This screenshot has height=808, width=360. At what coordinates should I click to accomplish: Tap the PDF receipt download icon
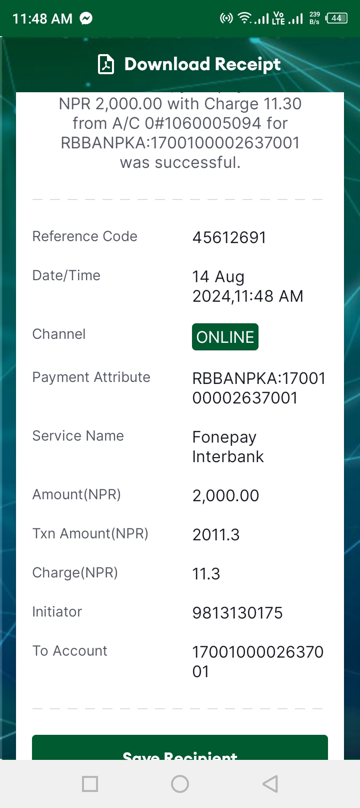[105, 64]
